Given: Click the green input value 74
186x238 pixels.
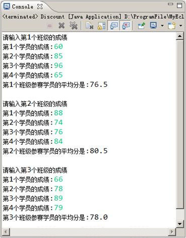Looking at the screenshot, I should (58, 123).
